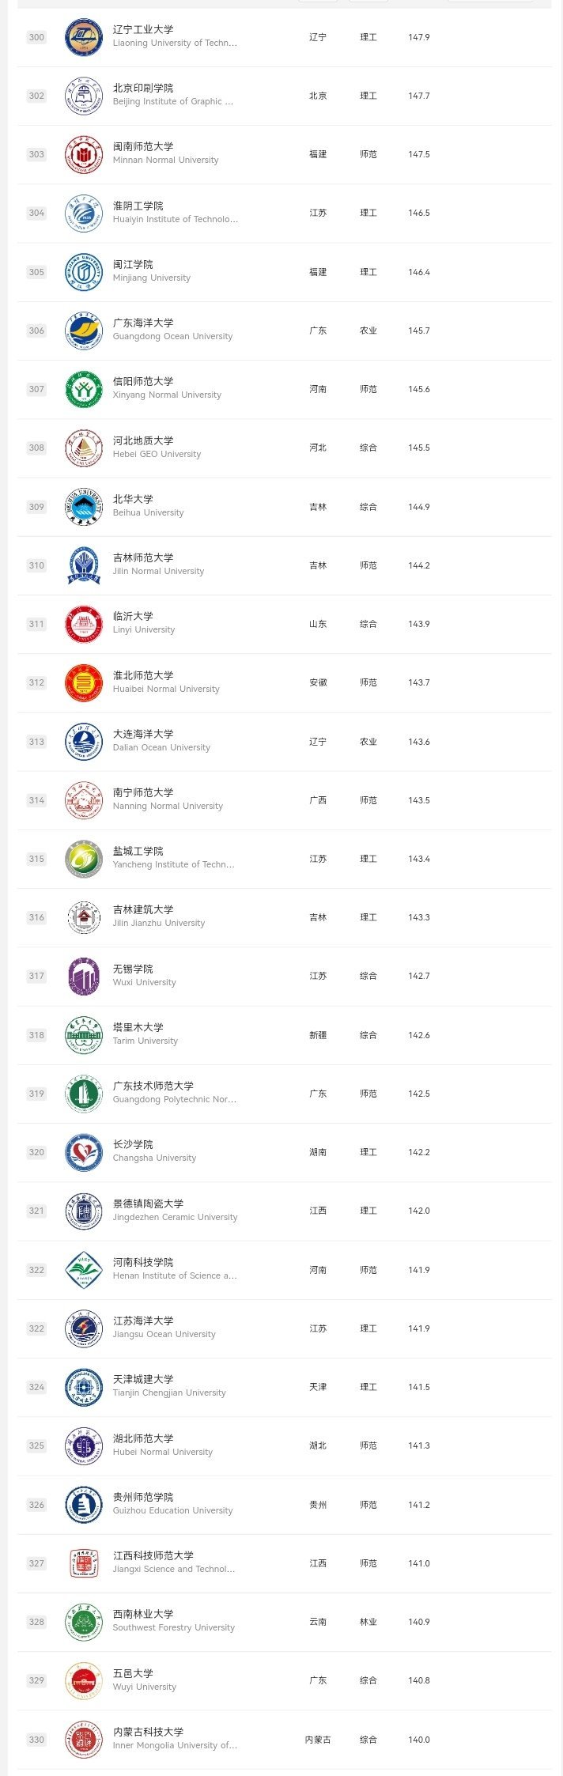This screenshot has height=1776, width=563.
Task: Select the Changsha University heart logo
Action: click(84, 1152)
